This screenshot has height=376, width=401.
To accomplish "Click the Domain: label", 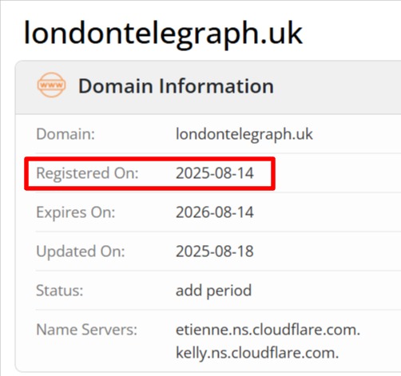I will 66,134.
